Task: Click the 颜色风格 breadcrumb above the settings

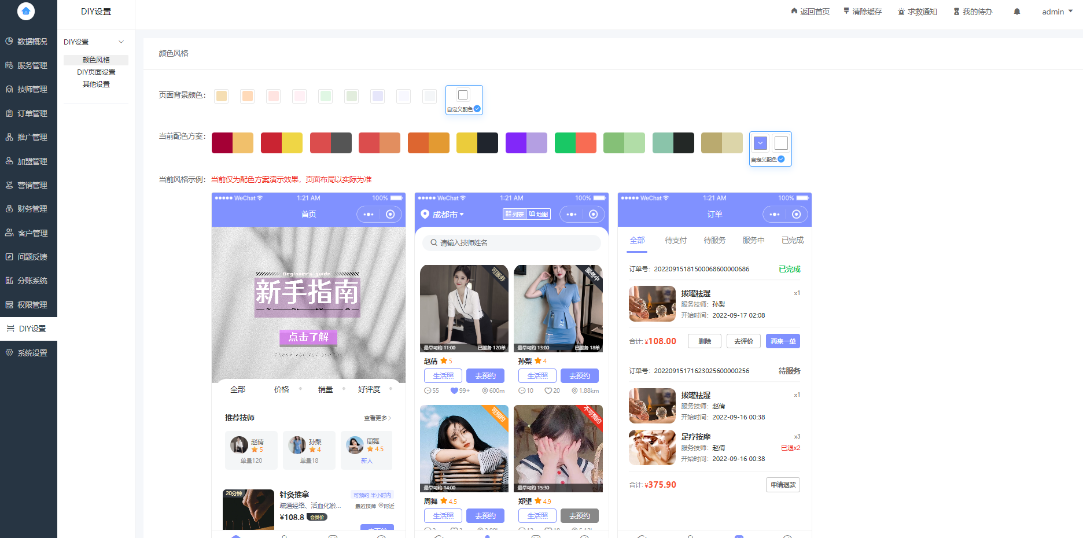Action: pyautogui.click(x=173, y=53)
